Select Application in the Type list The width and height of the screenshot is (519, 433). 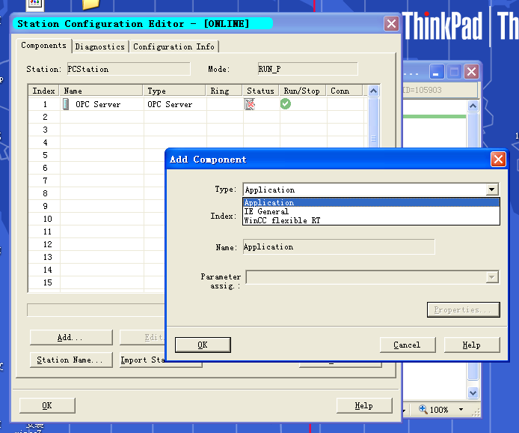point(371,202)
